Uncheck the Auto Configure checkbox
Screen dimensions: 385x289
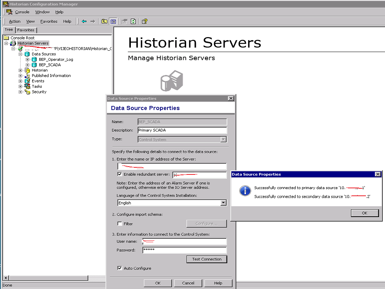pos(120,268)
